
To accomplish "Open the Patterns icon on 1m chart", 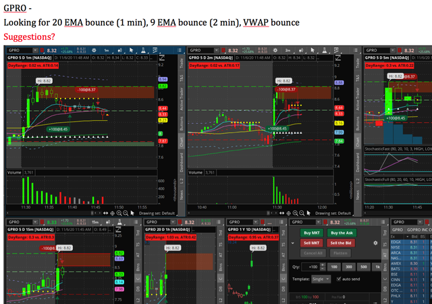I will pyautogui.click(x=155, y=50).
